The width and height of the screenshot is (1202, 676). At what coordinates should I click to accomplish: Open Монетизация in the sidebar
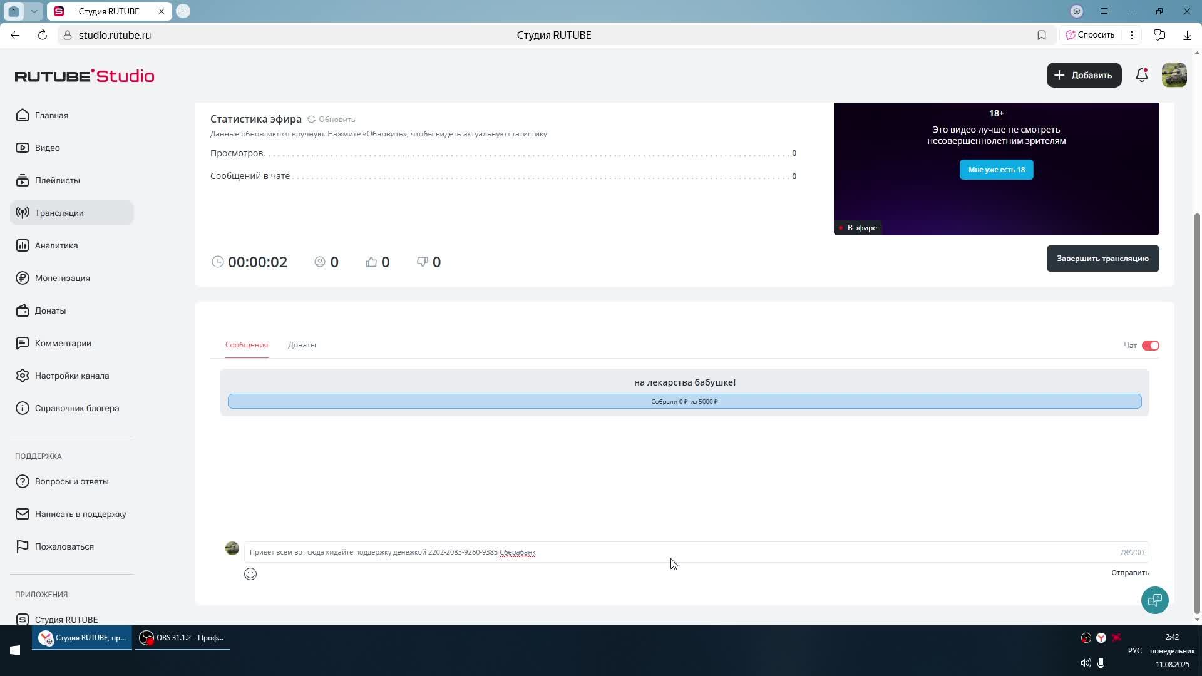[x=62, y=278]
